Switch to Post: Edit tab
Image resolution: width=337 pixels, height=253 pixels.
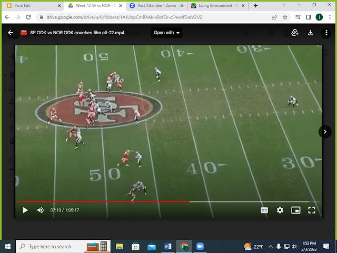(x=32, y=6)
